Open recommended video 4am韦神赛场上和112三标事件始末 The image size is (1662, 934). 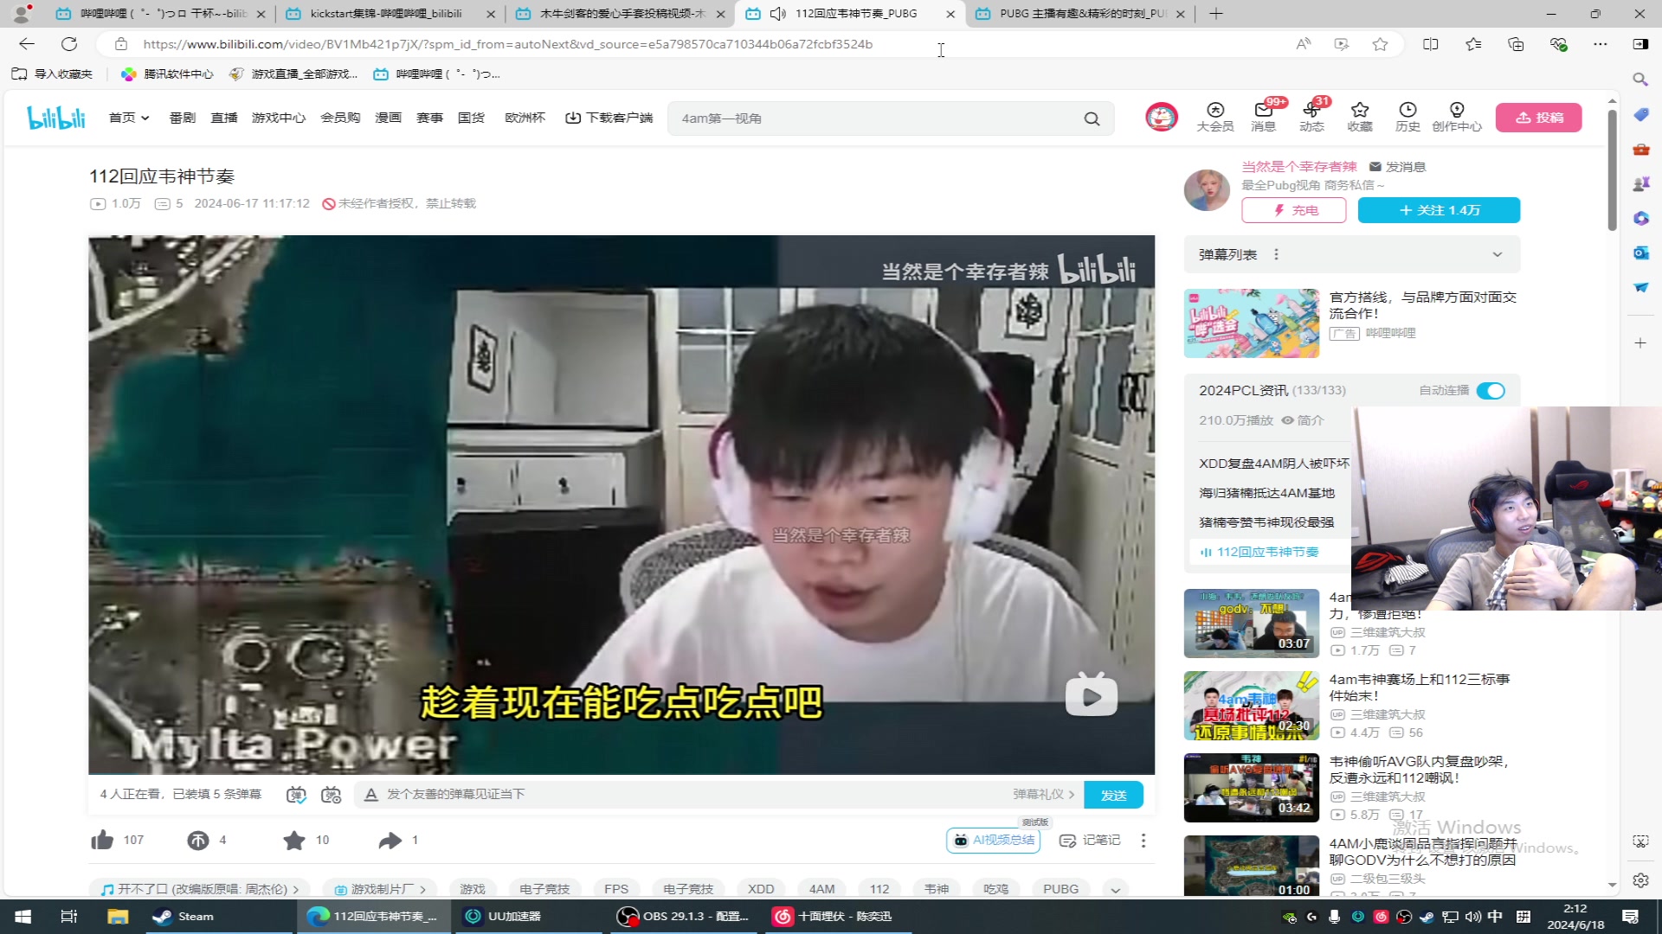(x=1419, y=688)
